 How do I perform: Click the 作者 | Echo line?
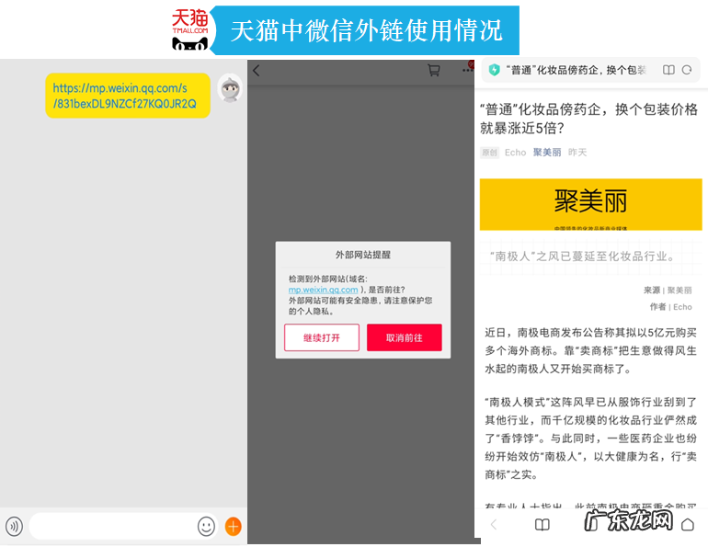670,307
